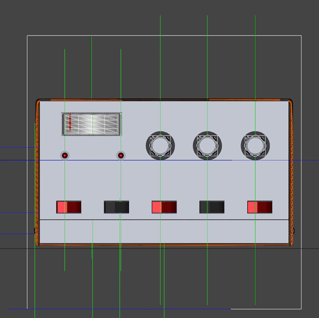This screenshot has height=318, width=319.
Task: Toggle the black rocker switch second from right
Action: coord(212,207)
